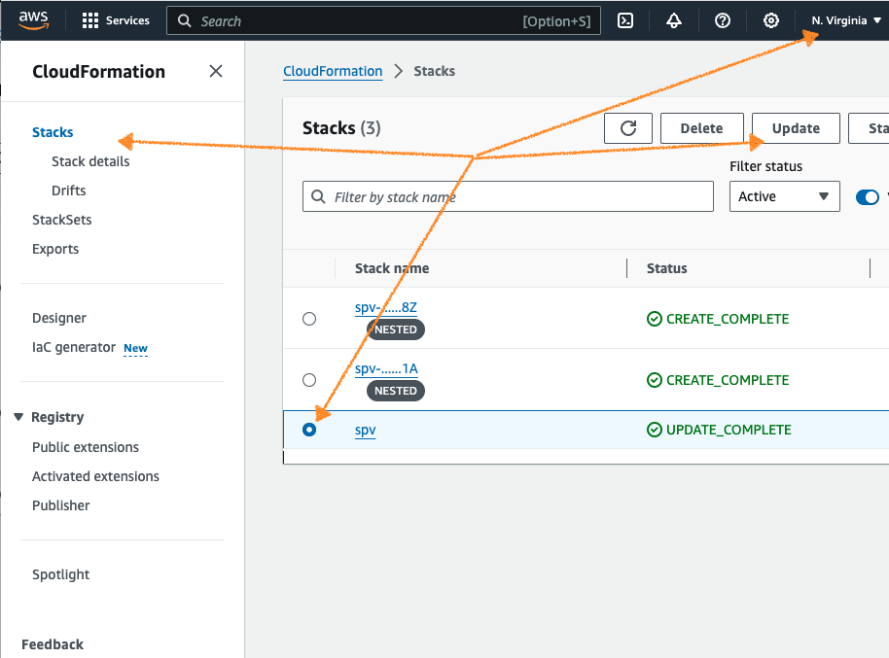889x658 pixels.
Task: Open Spotlight in the sidebar
Action: 60,574
